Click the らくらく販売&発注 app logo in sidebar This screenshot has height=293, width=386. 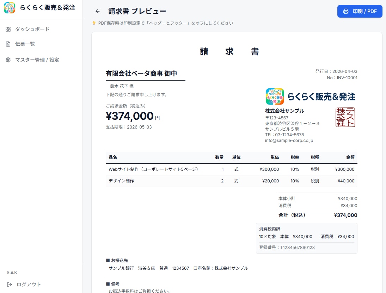tap(10, 8)
